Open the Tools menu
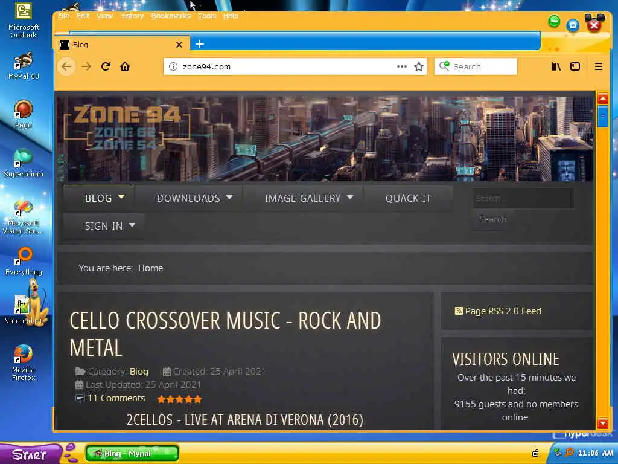Viewport: 618px width, 464px height. click(207, 16)
